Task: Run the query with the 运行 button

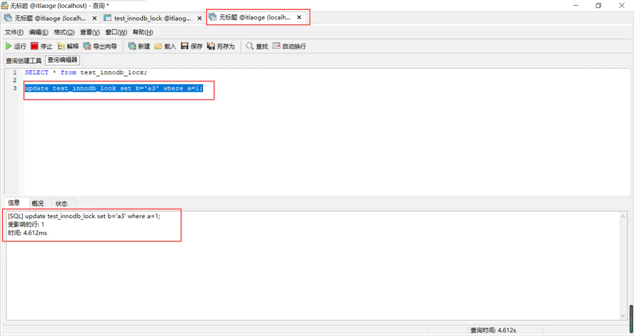Action: point(16,46)
